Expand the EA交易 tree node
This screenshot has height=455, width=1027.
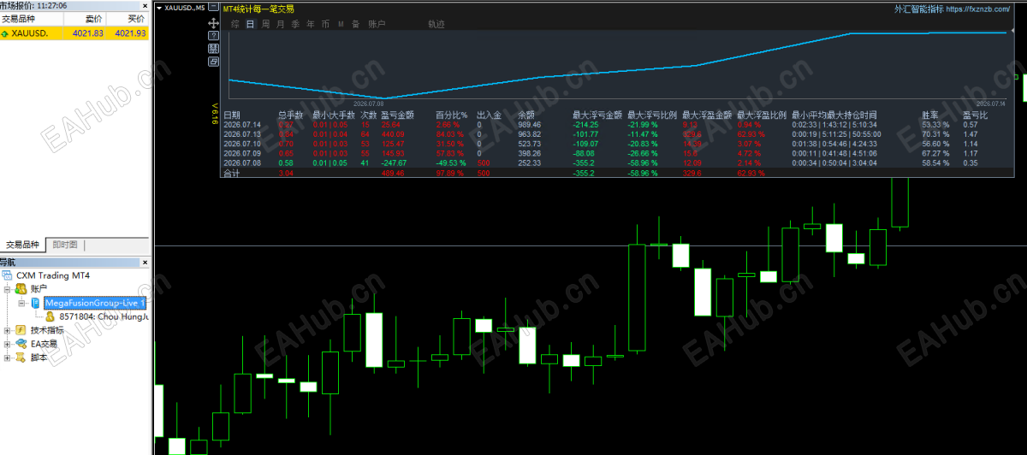click(7, 344)
